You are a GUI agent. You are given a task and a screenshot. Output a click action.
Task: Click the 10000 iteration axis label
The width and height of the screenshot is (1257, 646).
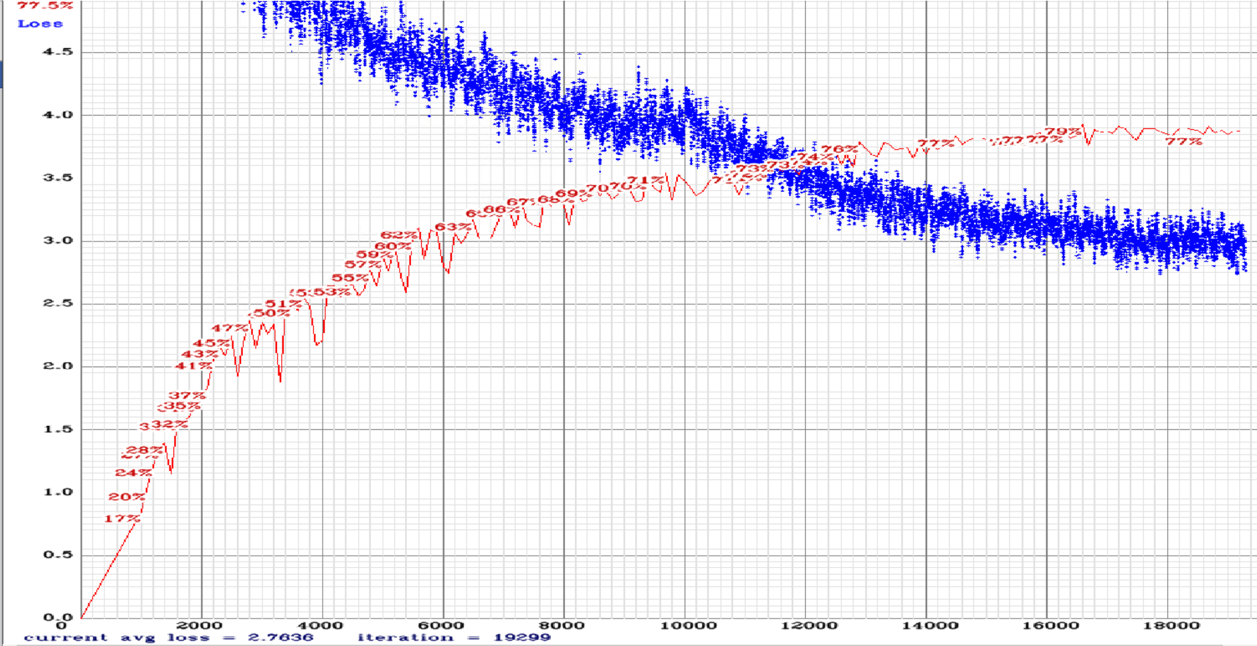(x=688, y=625)
